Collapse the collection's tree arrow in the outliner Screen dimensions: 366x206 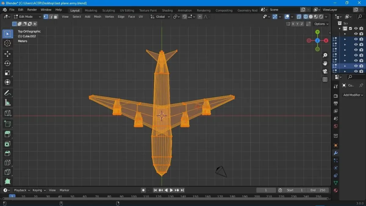click(340, 29)
